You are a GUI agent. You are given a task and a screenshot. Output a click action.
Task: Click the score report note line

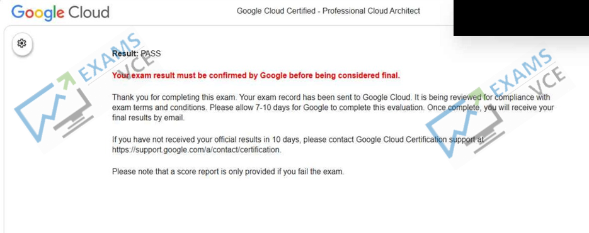coord(228,172)
